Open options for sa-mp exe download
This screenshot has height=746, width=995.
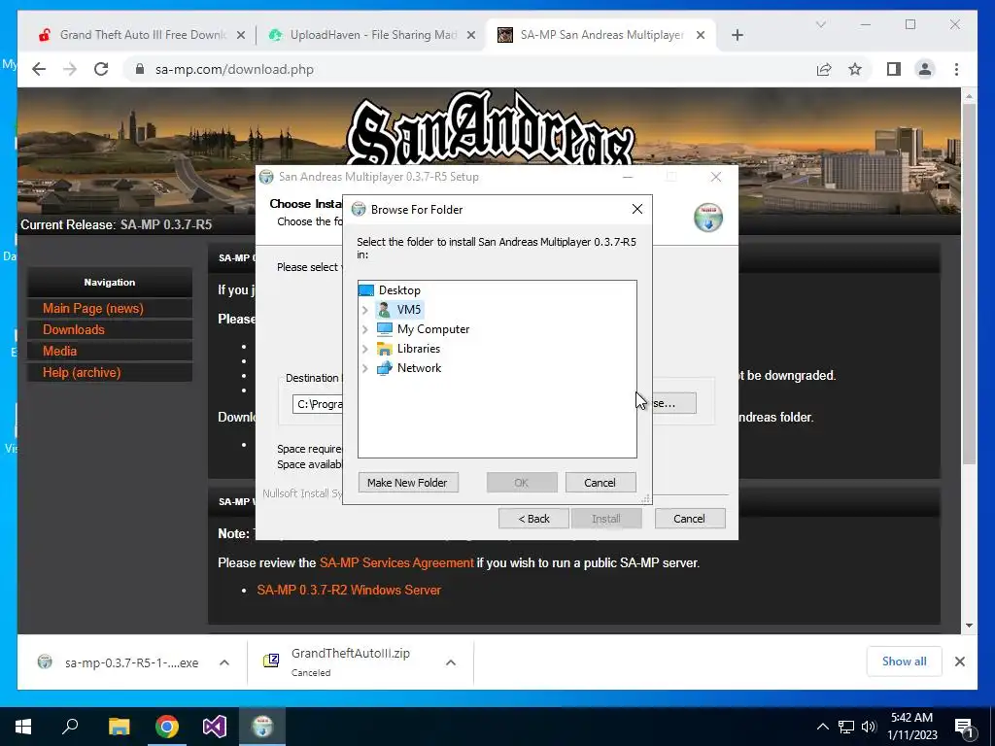[x=224, y=662]
